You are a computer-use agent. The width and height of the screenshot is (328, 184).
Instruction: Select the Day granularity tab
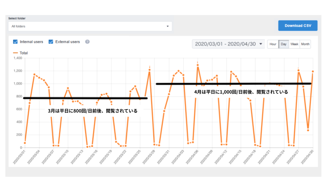[x=284, y=44]
